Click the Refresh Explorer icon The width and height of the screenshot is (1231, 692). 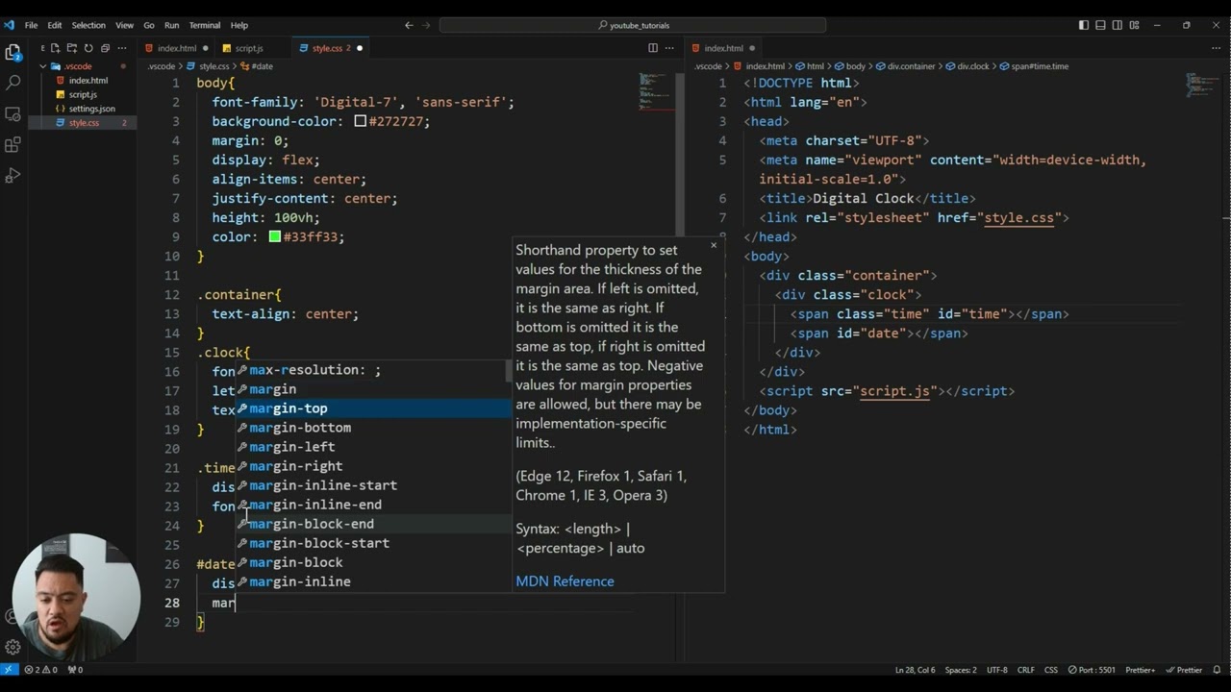[88, 48]
